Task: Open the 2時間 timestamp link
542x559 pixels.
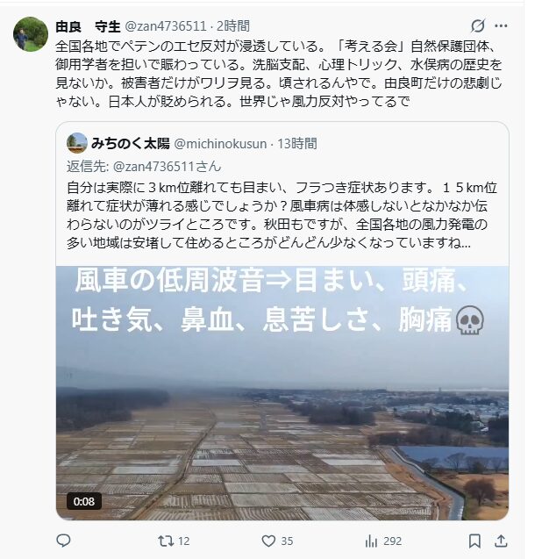Action: click(233, 26)
